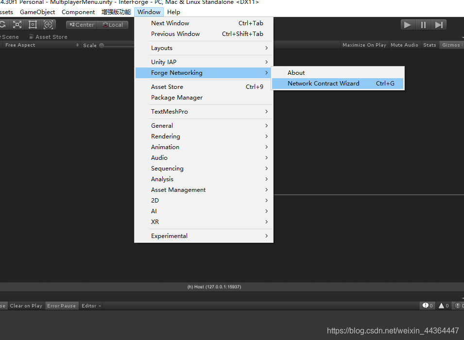464x340 pixels.
Task: Expand the TextMeshPro submenu
Action: pyautogui.click(x=204, y=112)
